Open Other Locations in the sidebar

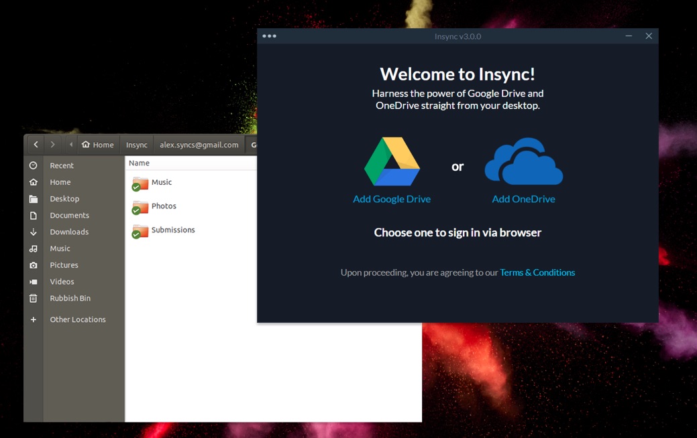78,320
